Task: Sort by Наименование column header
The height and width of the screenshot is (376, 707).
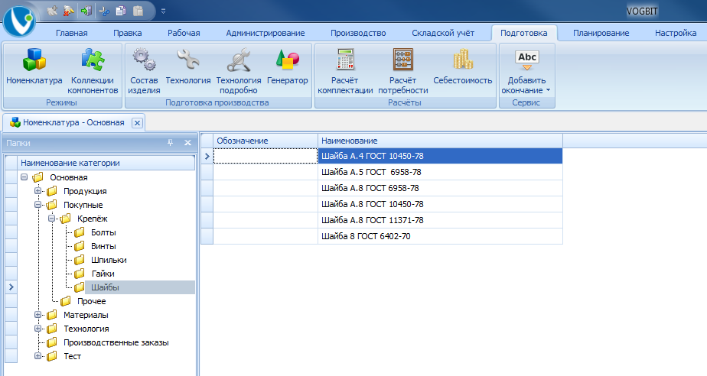Action: click(440, 141)
